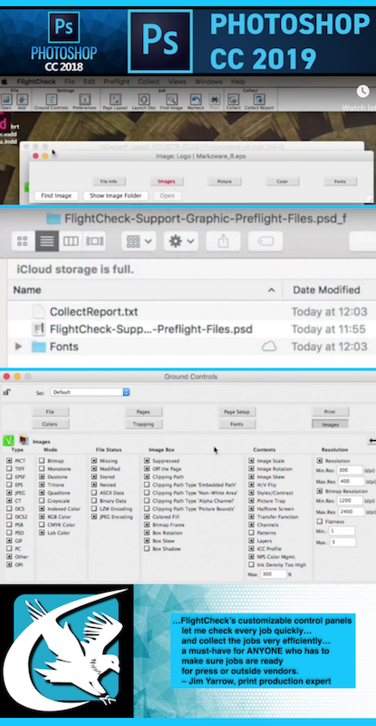Open the Set Default dropdown
Image resolution: width=376 pixels, height=726 pixels.
(x=90, y=392)
